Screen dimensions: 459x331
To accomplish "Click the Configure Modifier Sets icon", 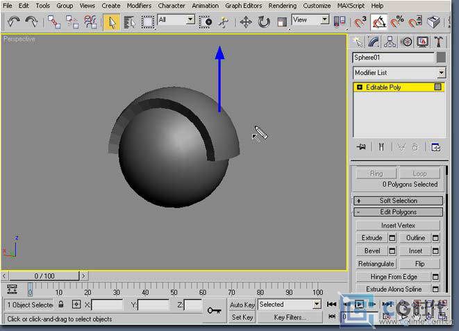I will click(x=435, y=147).
